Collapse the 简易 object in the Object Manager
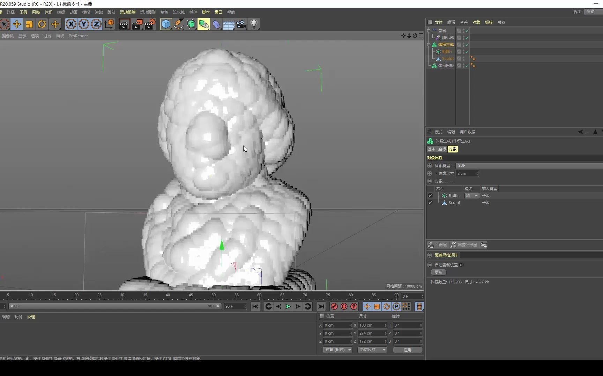 click(x=429, y=30)
